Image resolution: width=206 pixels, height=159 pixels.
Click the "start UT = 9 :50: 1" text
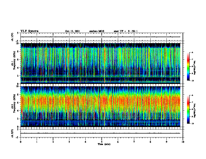[126, 31]
